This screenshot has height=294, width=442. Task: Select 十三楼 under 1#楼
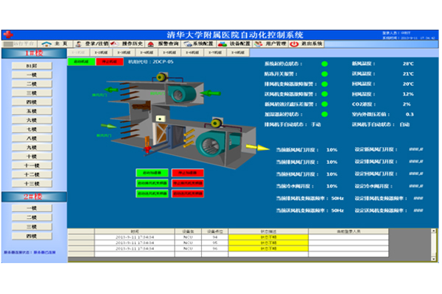[32, 184]
